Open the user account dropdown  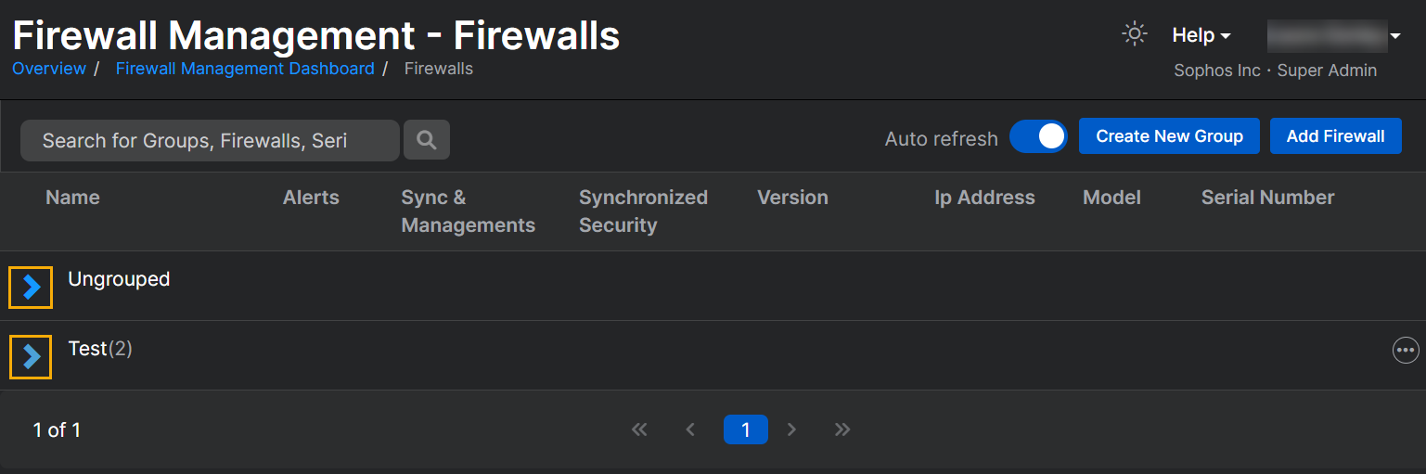[1334, 36]
